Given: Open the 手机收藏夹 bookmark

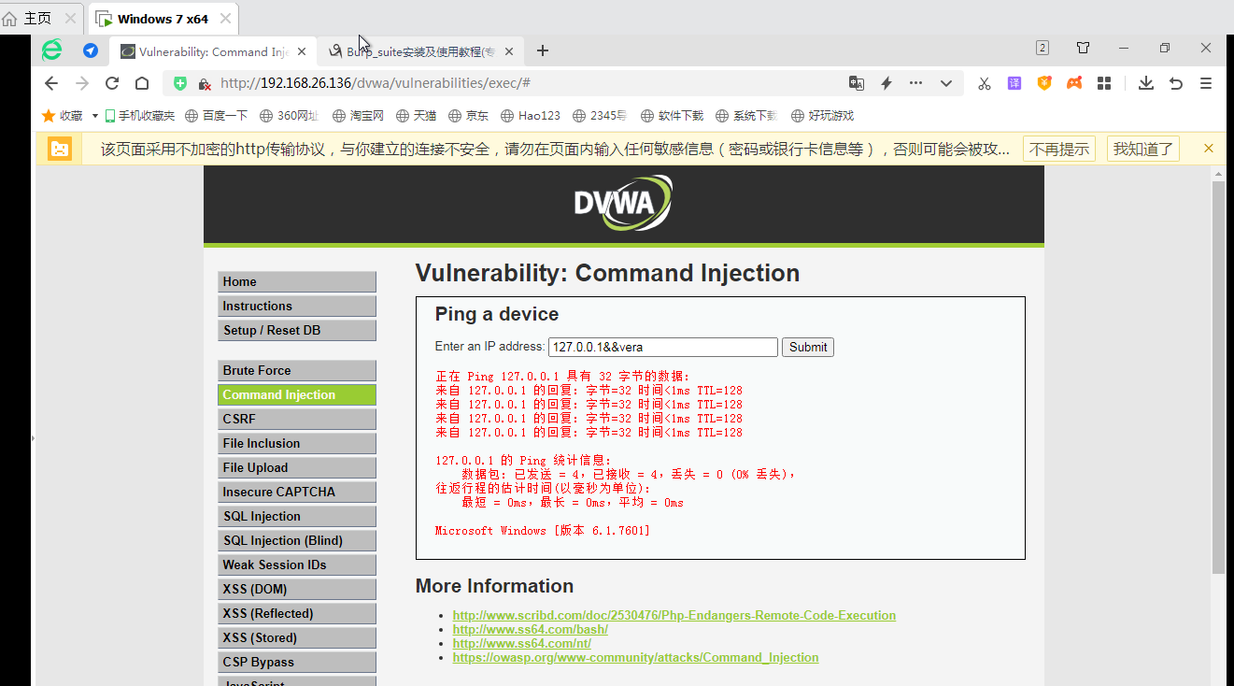Looking at the screenshot, I should 140,116.
